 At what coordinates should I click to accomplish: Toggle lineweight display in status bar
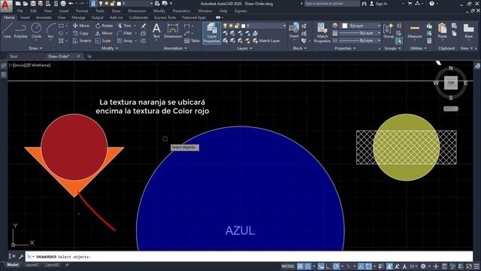381,266
